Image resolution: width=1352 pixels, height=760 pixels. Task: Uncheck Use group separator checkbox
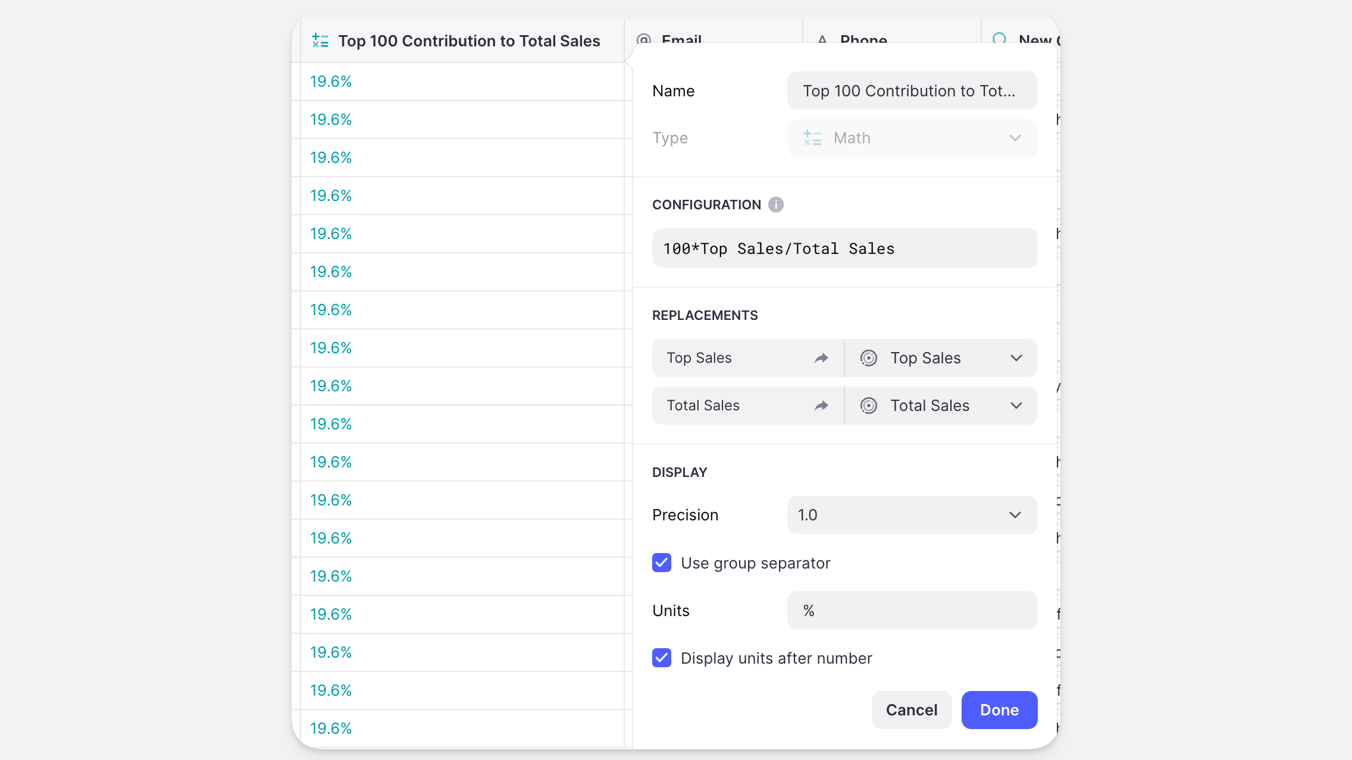[x=662, y=563]
